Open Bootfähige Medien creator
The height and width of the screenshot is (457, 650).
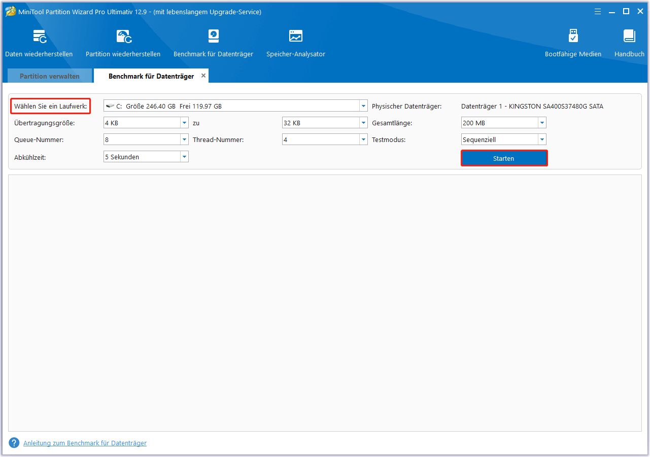[573, 43]
